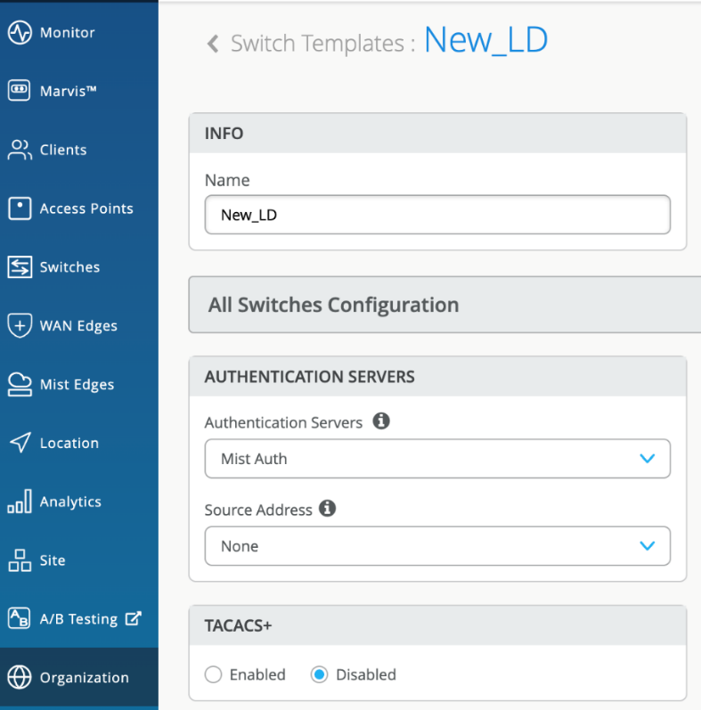
Task: Select Organization menu item
Action: click(85, 678)
